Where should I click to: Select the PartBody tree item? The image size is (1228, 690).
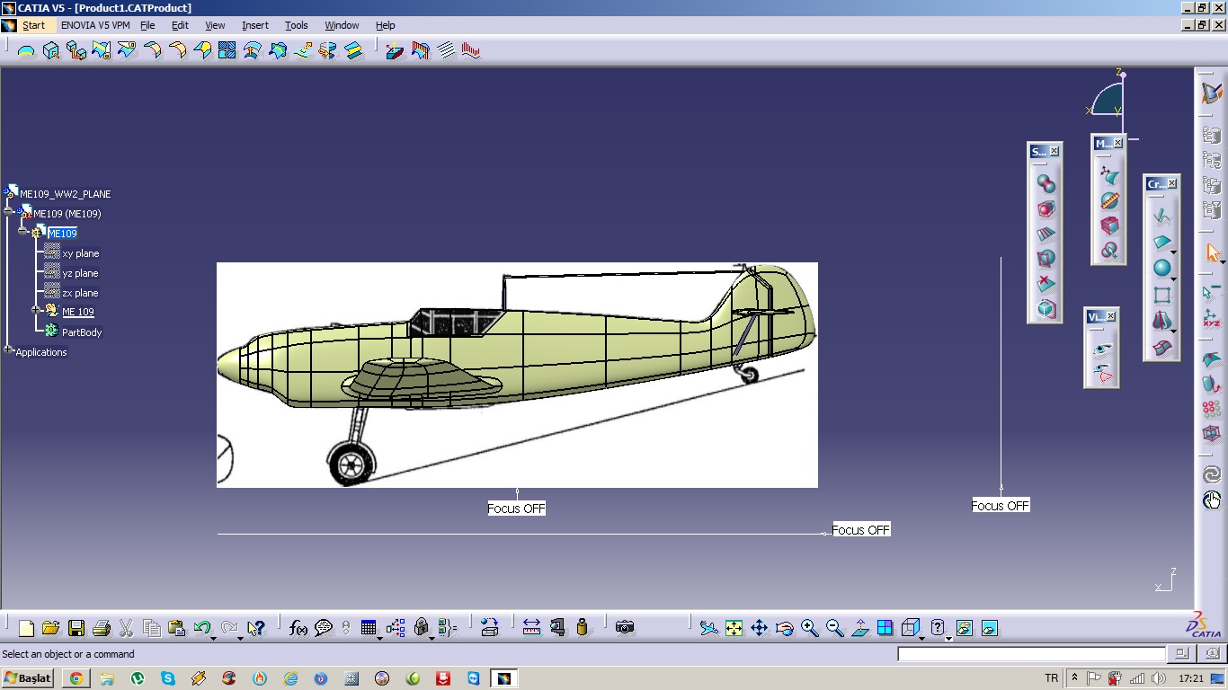tap(81, 332)
